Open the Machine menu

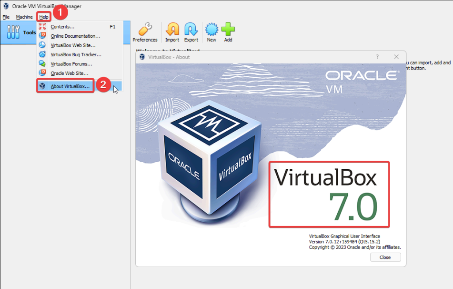[24, 17]
